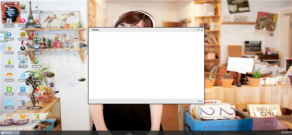Open the 爱奇艺 green video icon
The width and height of the screenshot is (292, 135).
click(37, 77)
